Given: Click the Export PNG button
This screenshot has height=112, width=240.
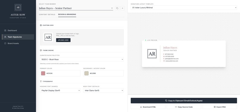Looking at the screenshot, I should [220, 107].
